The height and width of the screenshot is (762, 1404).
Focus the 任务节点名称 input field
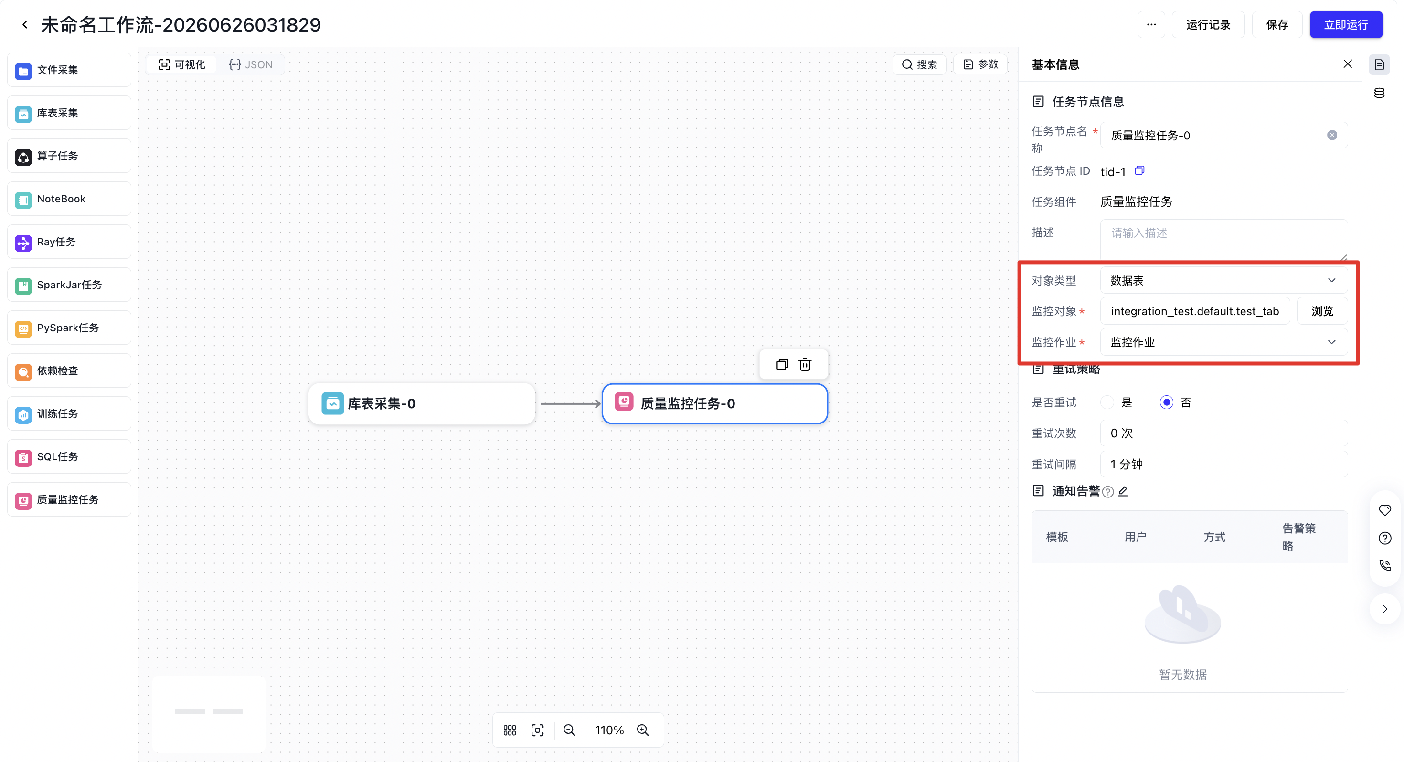click(1223, 135)
